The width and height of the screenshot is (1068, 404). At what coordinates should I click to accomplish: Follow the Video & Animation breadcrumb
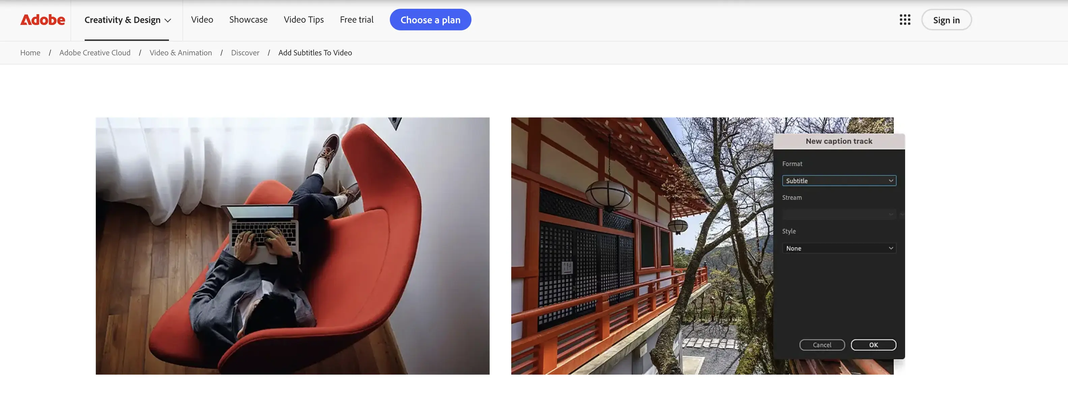180,53
